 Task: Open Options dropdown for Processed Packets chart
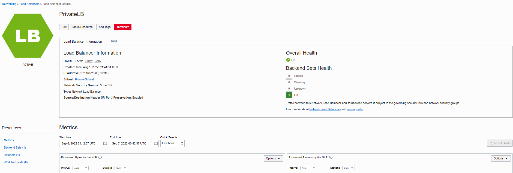[x=501, y=158]
